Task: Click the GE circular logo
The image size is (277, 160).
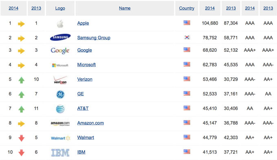Action: point(60,94)
